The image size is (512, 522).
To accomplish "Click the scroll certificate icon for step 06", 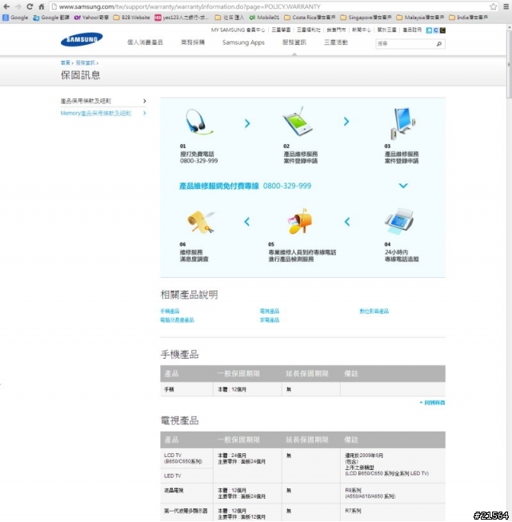I will 201,222.
